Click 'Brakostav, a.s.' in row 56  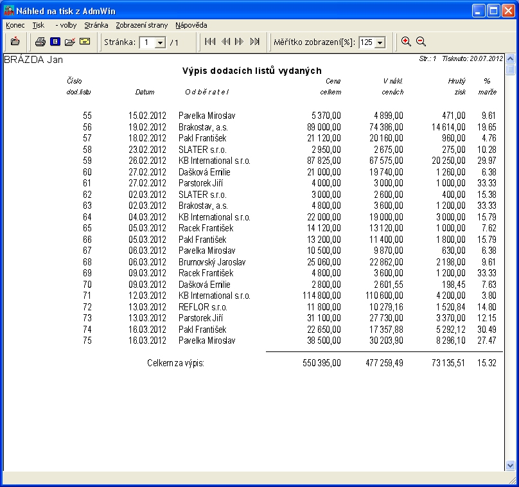pos(203,127)
